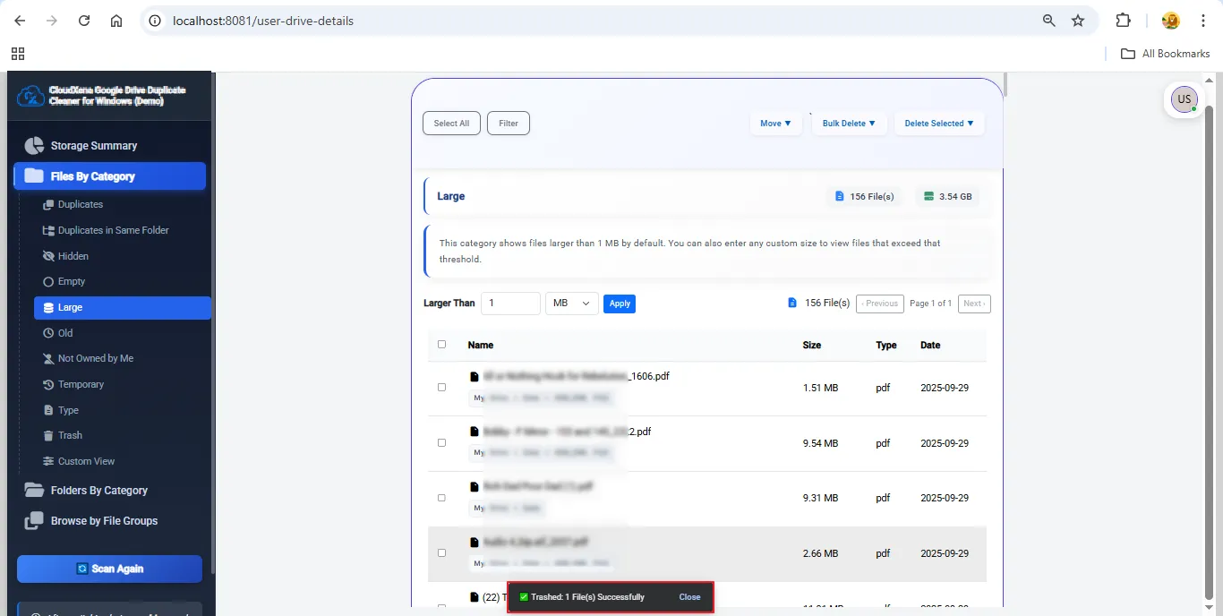Open the Folders By Category section

coord(98,491)
